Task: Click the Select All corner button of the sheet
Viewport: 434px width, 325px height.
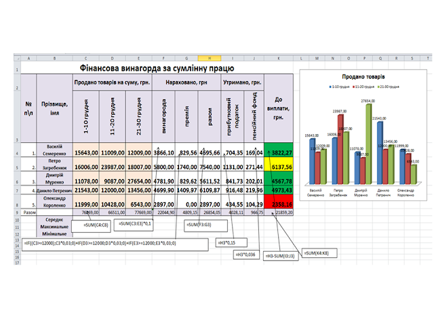Action: click(x=17, y=58)
